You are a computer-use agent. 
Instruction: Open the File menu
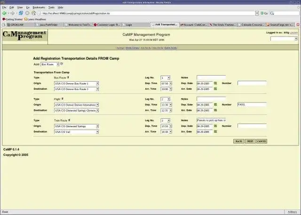[x=4, y=8]
